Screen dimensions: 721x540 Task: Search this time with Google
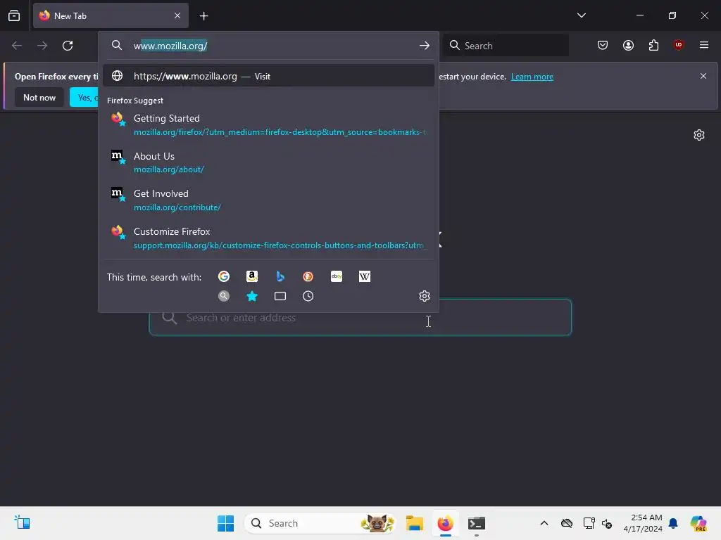click(224, 276)
